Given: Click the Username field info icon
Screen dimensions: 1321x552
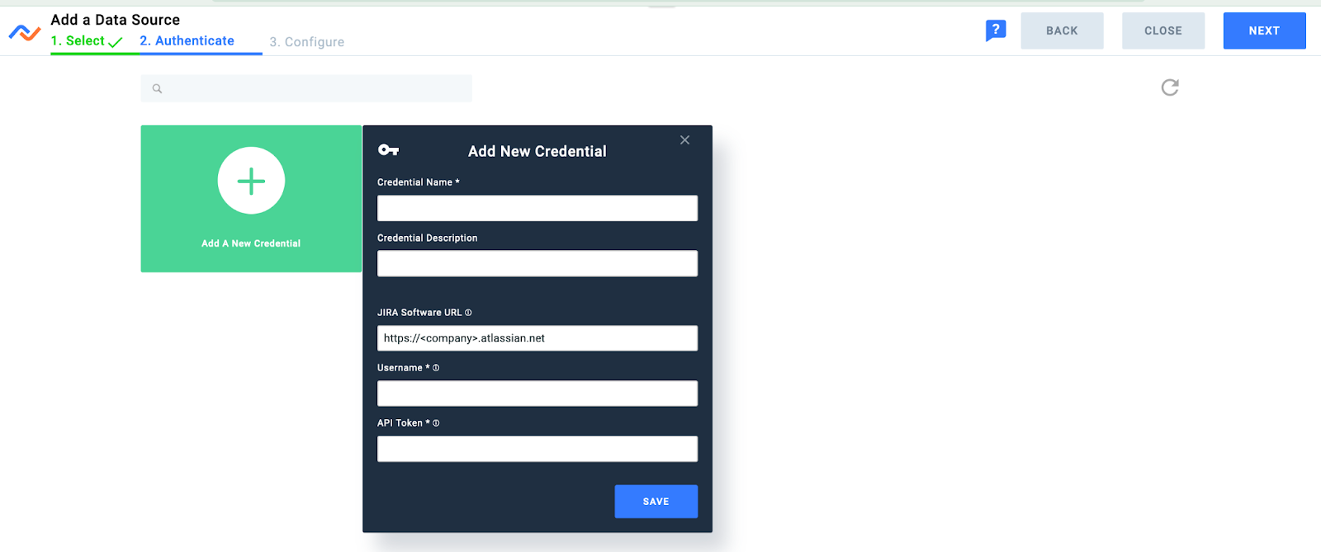Looking at the screenshot, I should point(438,367).
